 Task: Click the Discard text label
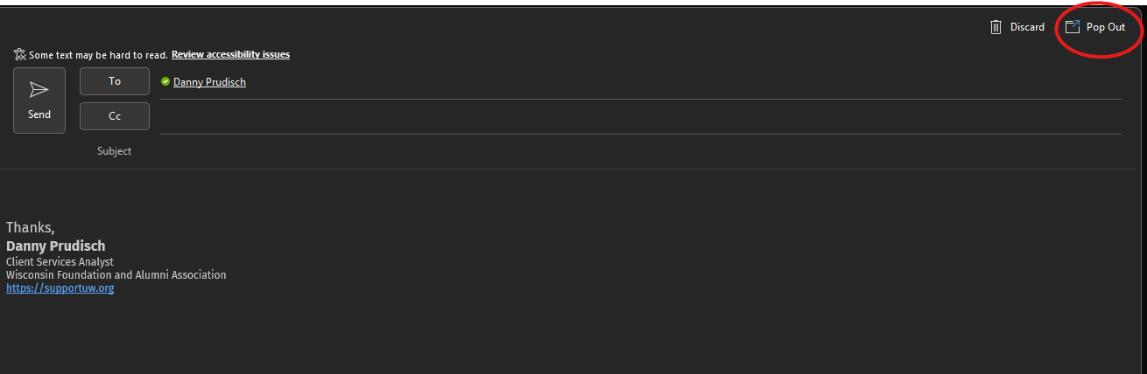1027,27
